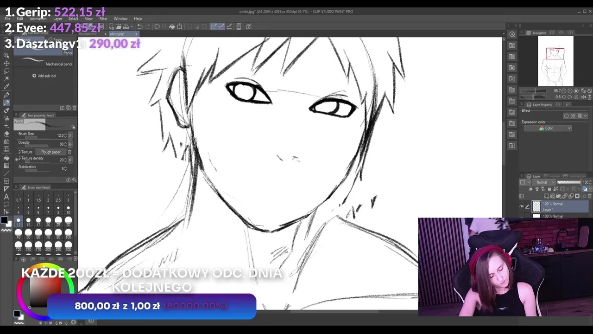Click the Undo icon in command bar

point(140,26)
